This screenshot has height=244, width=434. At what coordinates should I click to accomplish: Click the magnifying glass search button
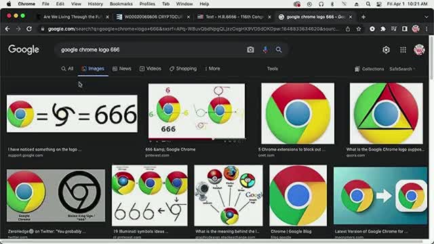pyautogui.click(x=279, y=49)
